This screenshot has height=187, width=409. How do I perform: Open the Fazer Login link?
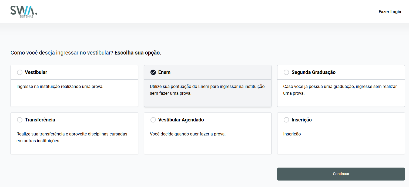(390, 12)
